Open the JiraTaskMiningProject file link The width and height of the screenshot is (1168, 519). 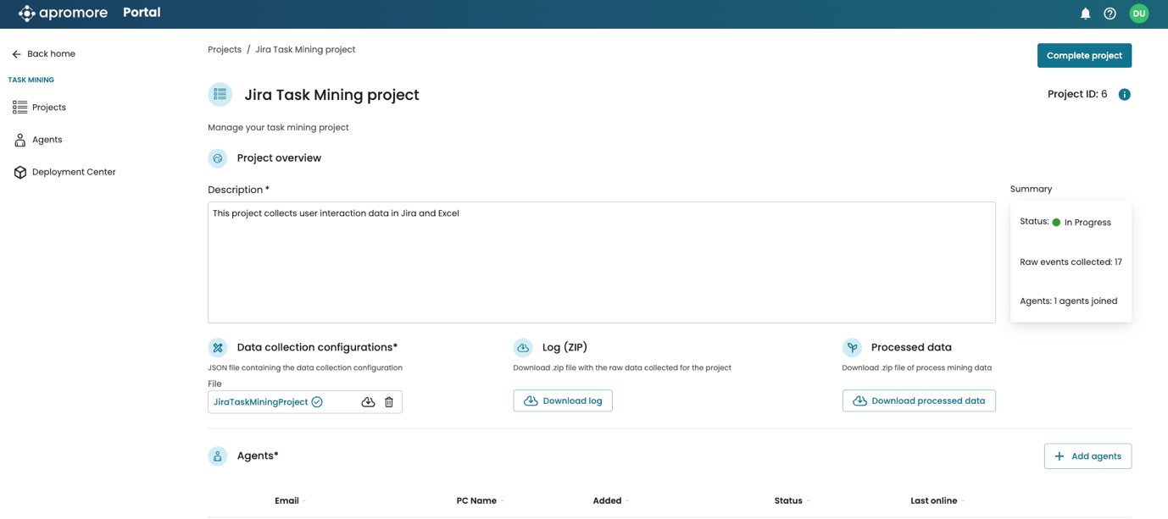(260, 402)
